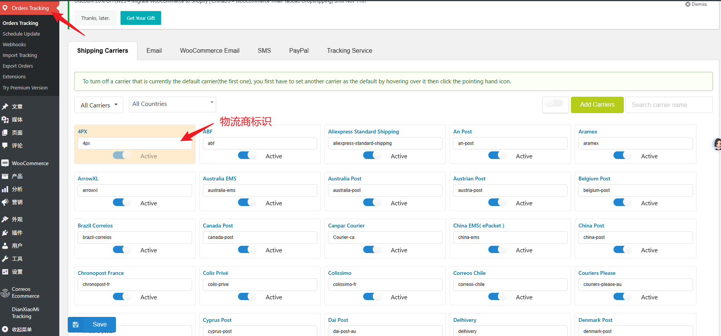Switch to the PayPal tab
The image size is (721, 336).
(x=299, y=51)
